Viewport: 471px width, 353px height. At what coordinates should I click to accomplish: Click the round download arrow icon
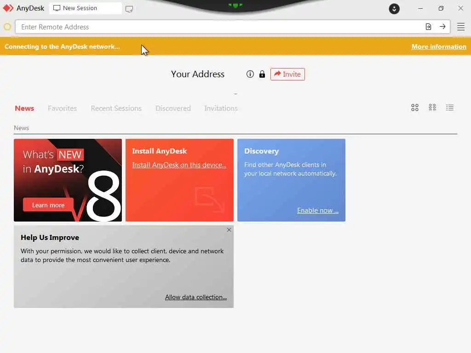click(394, 9)
